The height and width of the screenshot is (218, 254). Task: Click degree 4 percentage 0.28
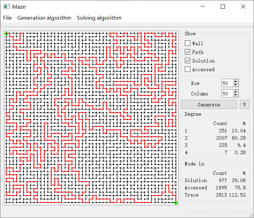coord(240,152)
